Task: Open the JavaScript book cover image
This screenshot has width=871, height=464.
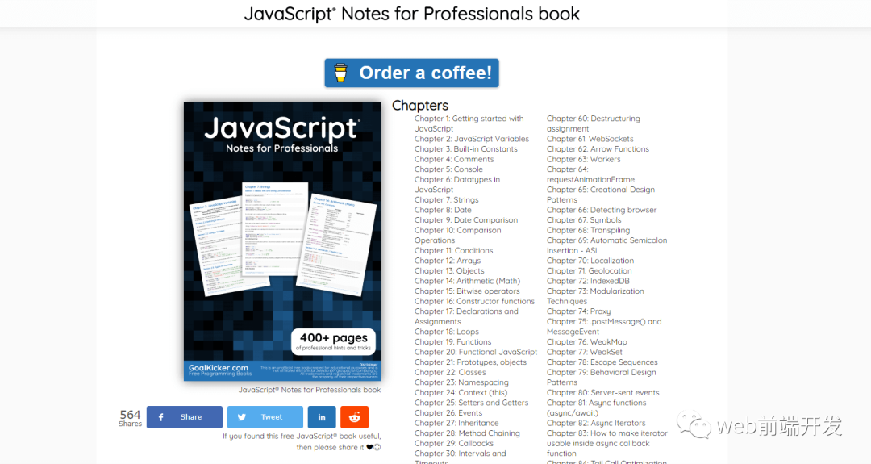Action: click(282, 241)
